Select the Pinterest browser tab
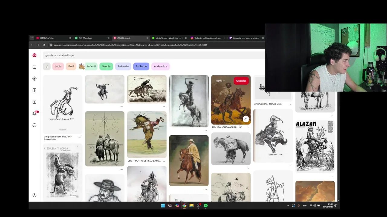The image size is (387, 217). click(x=131, y=38)
